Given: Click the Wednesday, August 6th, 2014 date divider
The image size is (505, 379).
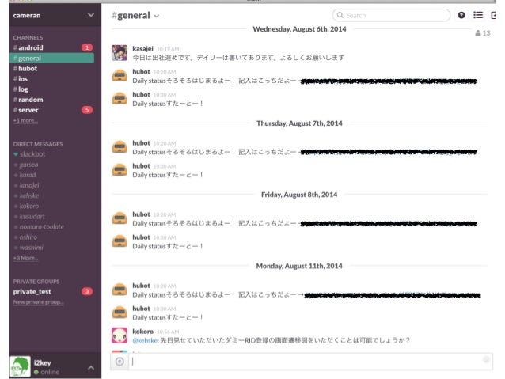Looking at the screenshot, I should (299, 29).
